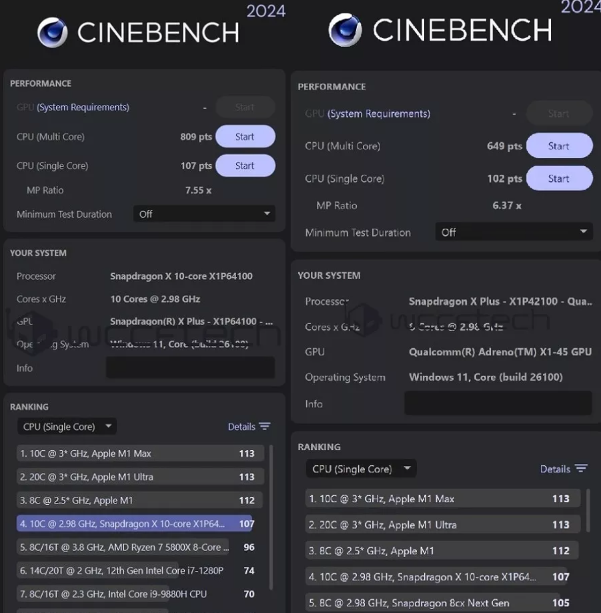Image resolution: width=601 pixels, height=613 pixels.
Task: Select Intel Core i9-9880H ranking row
Action: [x=135, y=594]
